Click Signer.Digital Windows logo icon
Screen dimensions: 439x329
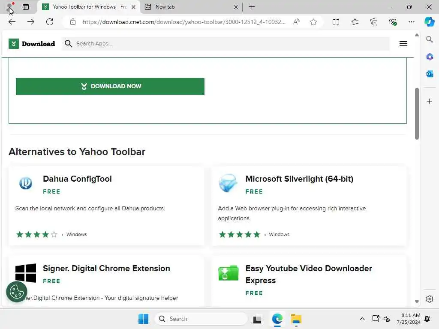click(25, 273)
